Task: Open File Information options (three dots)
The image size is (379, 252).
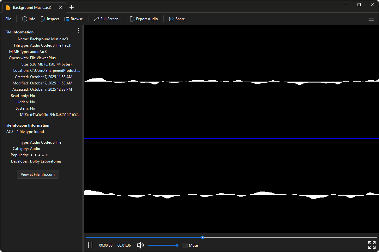Action: coord(79,30)
